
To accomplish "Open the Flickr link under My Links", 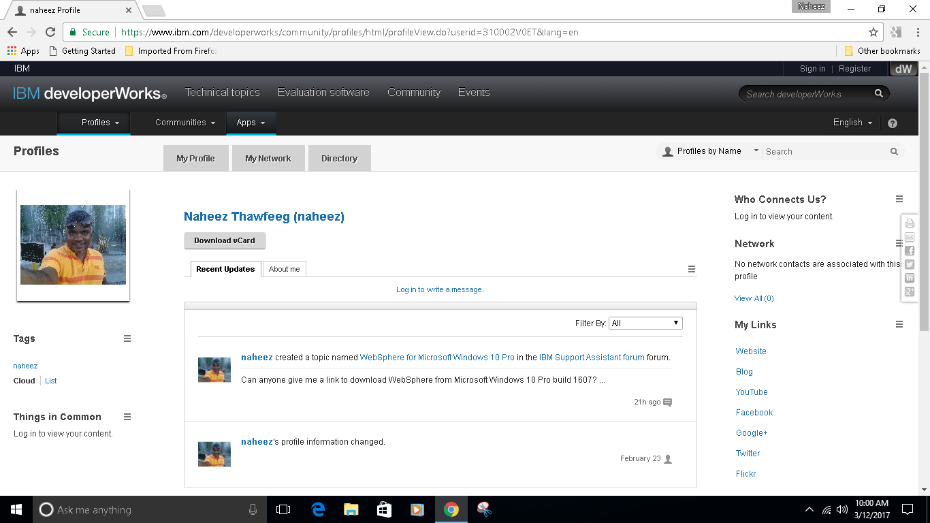I will click(746, 474).
